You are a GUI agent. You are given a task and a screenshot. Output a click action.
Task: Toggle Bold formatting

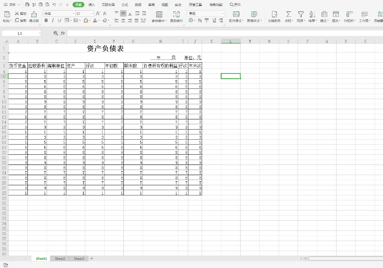point(46,20)
